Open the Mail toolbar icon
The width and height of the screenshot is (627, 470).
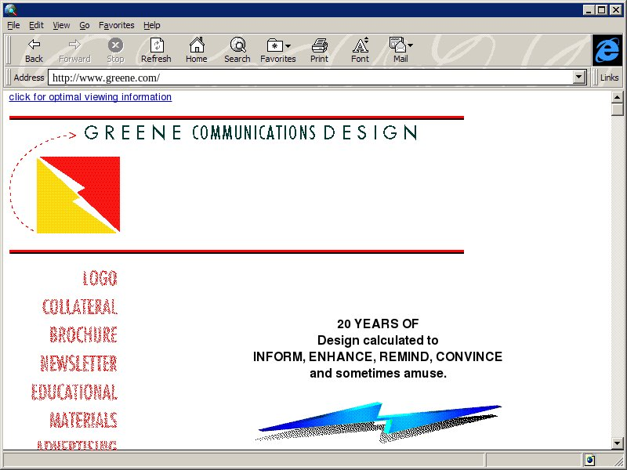coord(400,45)
